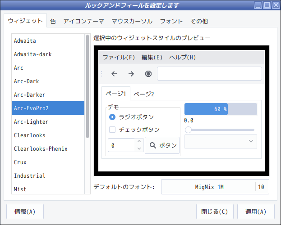Open the ファイル(F) menu
Image resolution: width=281 pixels, height=225 pixels.
119,58
